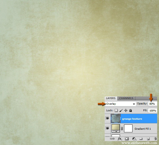This screenshot has height=145, width=159.
Task: Click the Opacity label
Action: (x=142, y=104)
